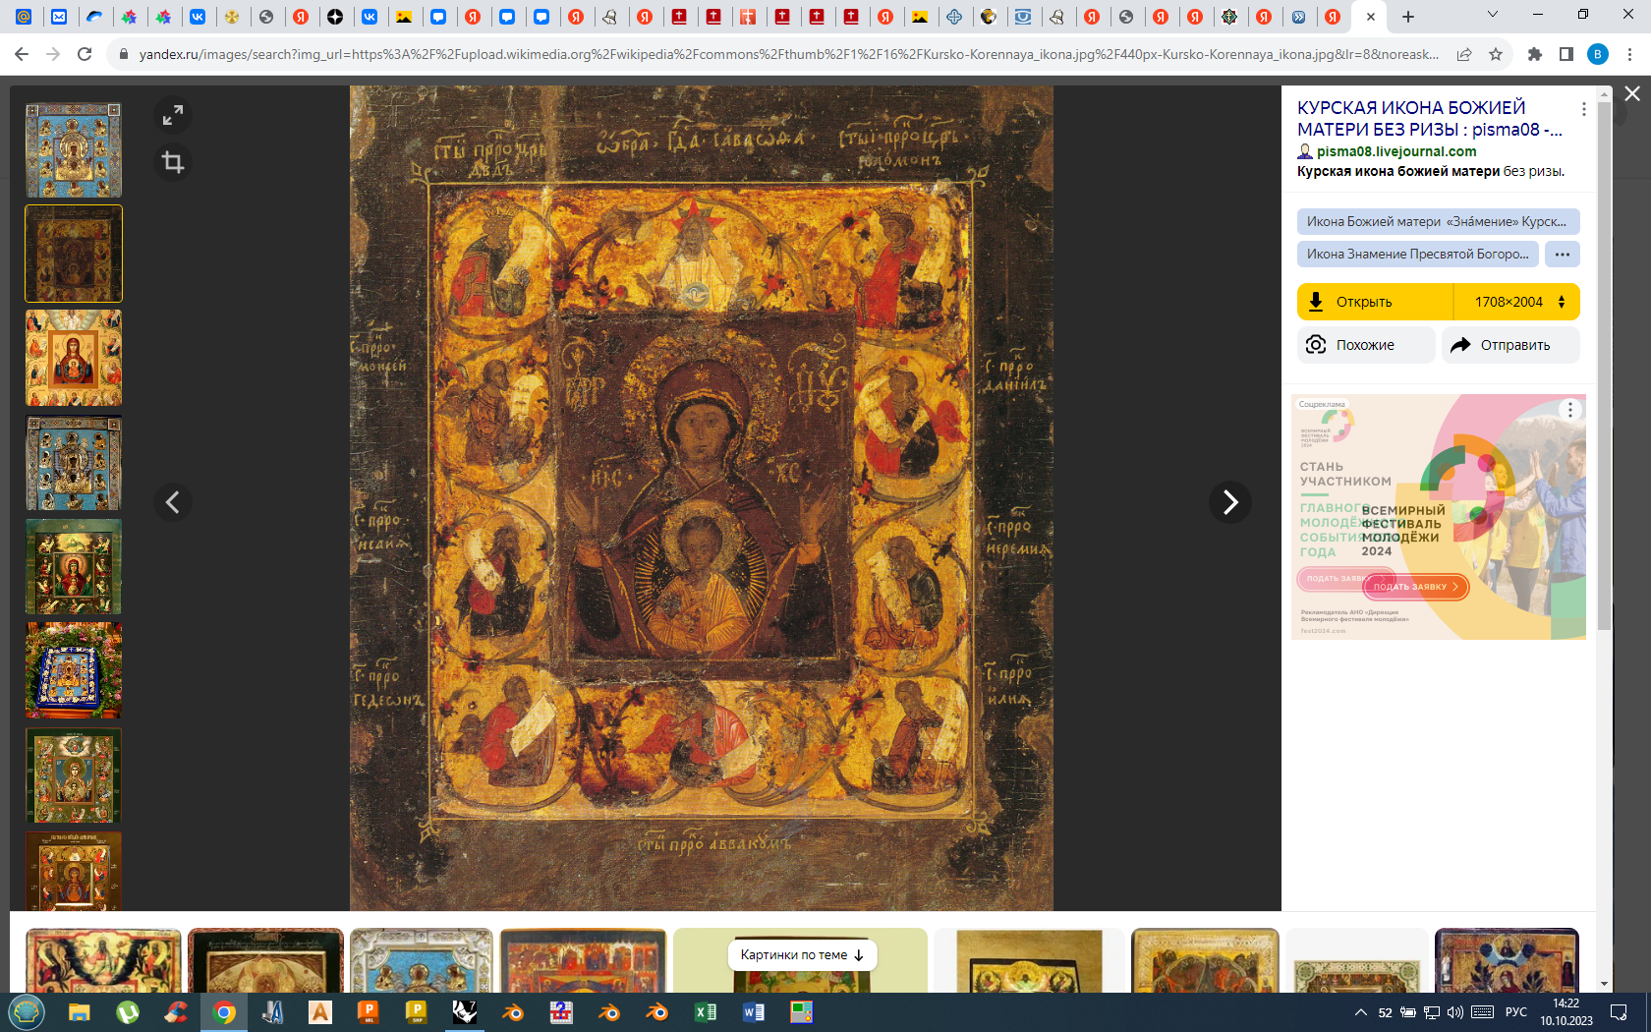Open File Explorer from the taskbar
1651x1032 pixels.
click(80, 1012)
